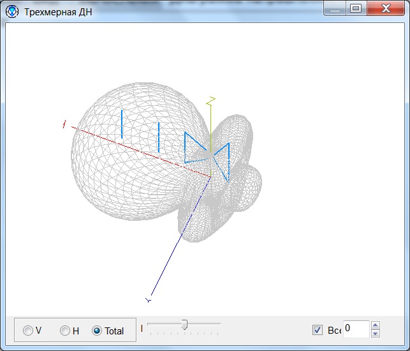410x351 pixels.
Task: Click the leftmost blue vertical director element
Action: click(x=121, y=124)
